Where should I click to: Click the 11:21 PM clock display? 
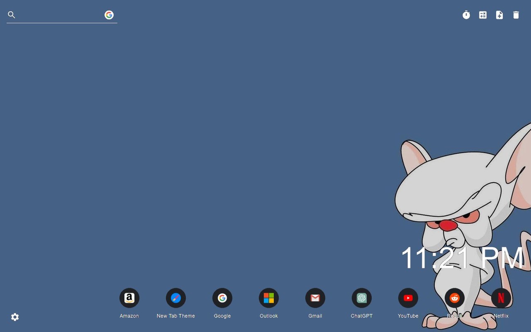coord(462,258)
